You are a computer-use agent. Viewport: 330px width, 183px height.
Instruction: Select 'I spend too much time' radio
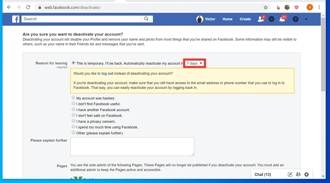point(73,126)
